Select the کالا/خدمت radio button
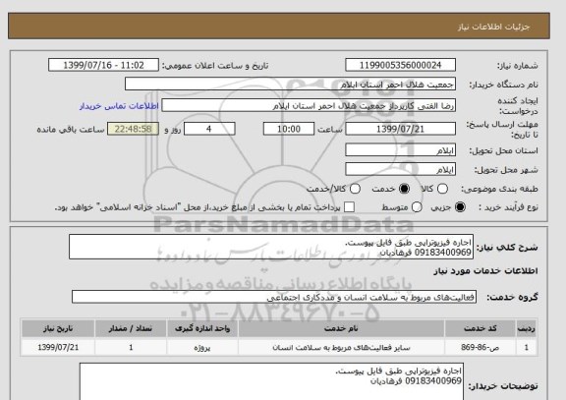The height and width of the screenshot is (400, 566). tap(355, 189)
